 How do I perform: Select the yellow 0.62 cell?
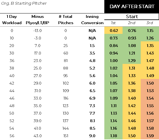[113, 30]
